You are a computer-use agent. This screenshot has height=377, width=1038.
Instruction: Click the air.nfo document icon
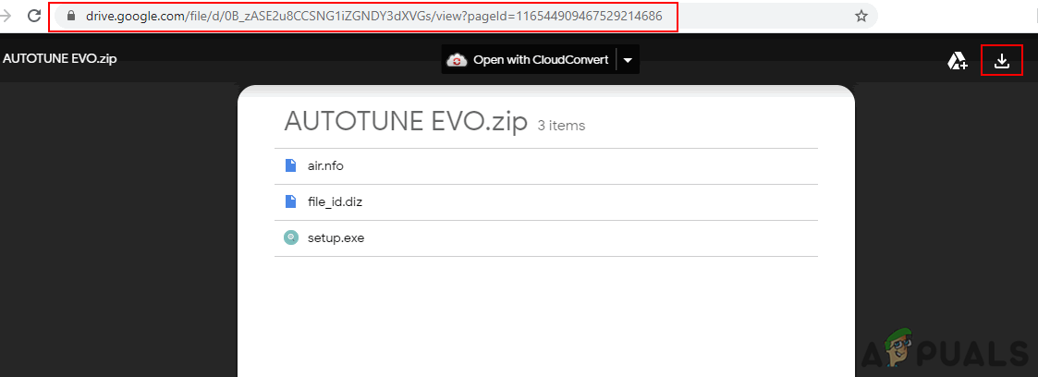(290, 165)
